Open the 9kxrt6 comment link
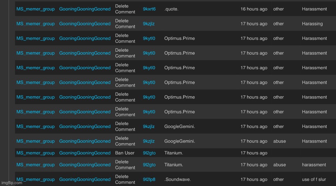This screenshot has width=336, height=186. (149, 9)
